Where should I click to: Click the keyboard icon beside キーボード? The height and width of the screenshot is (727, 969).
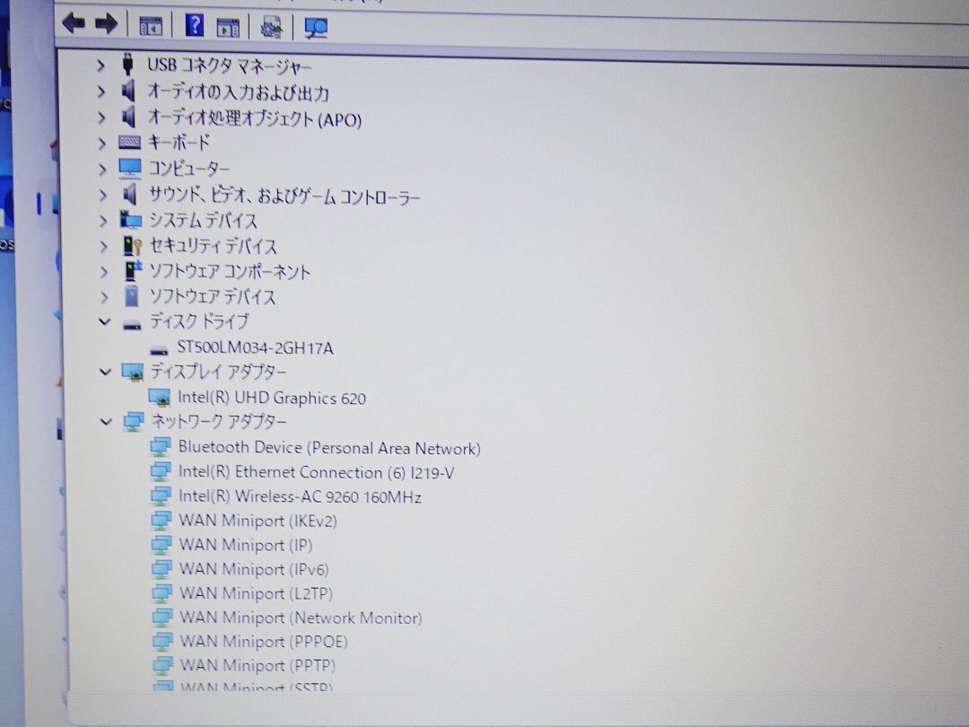pos(129,144)
